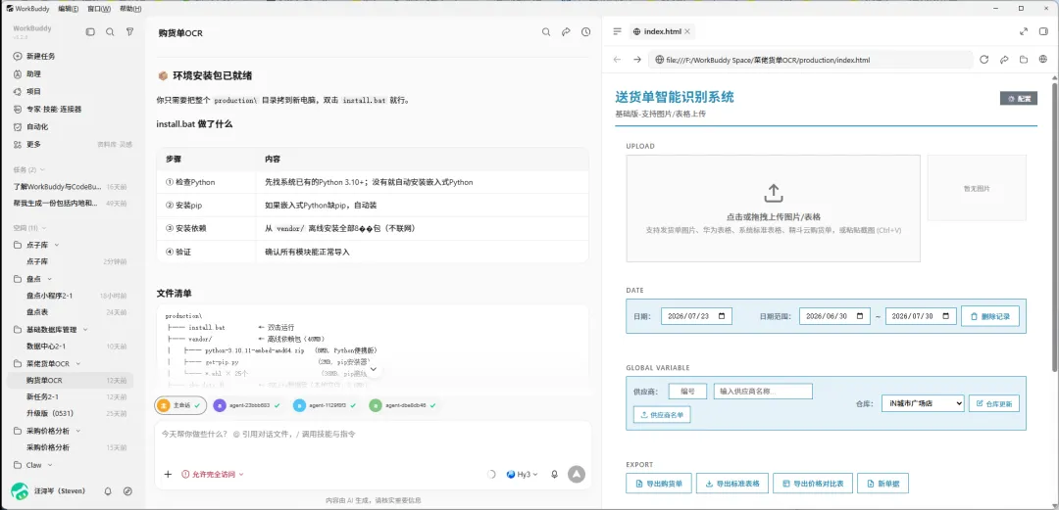Close the index.html tab

(687, 31)
